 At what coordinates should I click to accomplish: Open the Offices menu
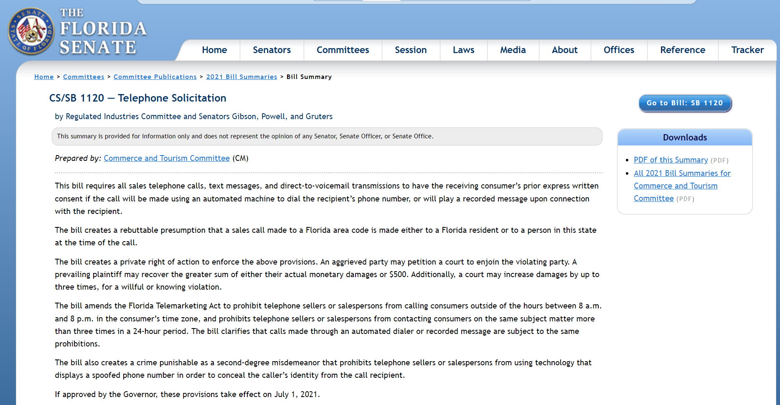[619, 50]
